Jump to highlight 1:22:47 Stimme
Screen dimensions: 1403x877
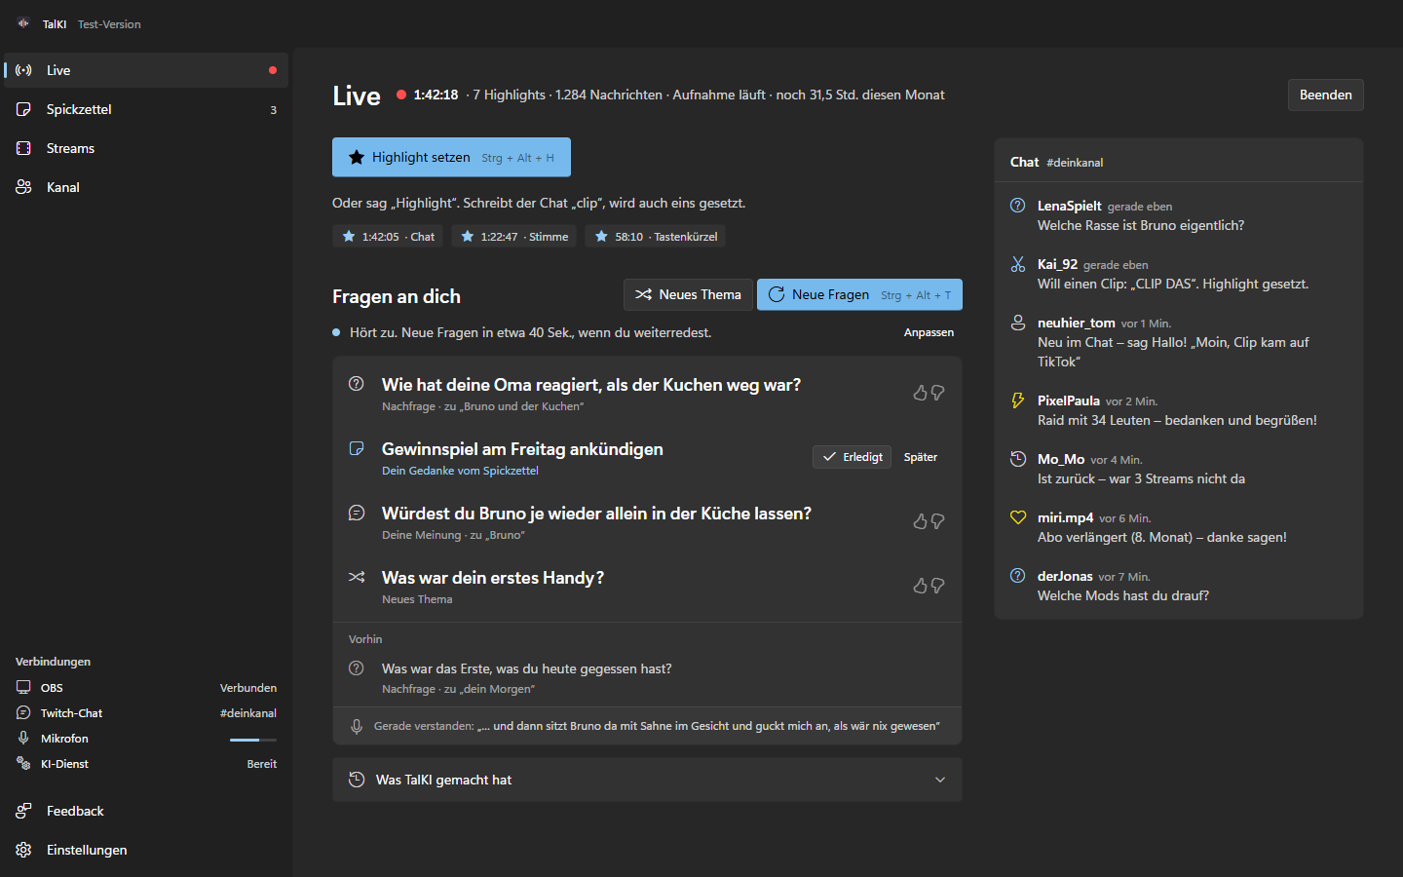[x=513, y=237]
